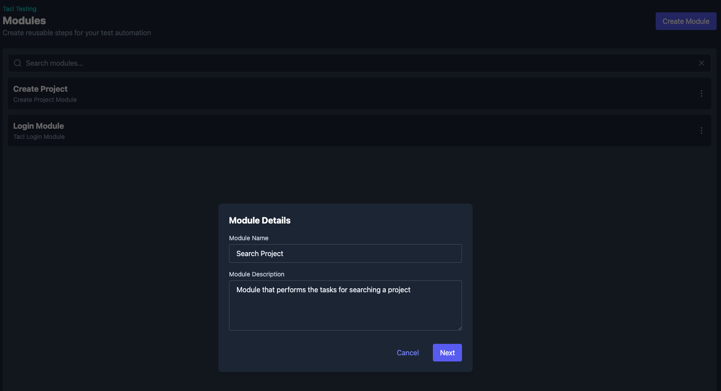721x391 pixels.
Task: Click the magnifier icon in search bar
Action: pos(18,63)
